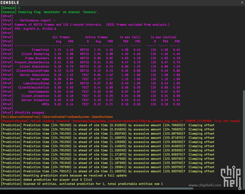Click the Client Rendering row label
Image resolution: width=245 pixels, height=194 pixels.
[x=35, y=54]
